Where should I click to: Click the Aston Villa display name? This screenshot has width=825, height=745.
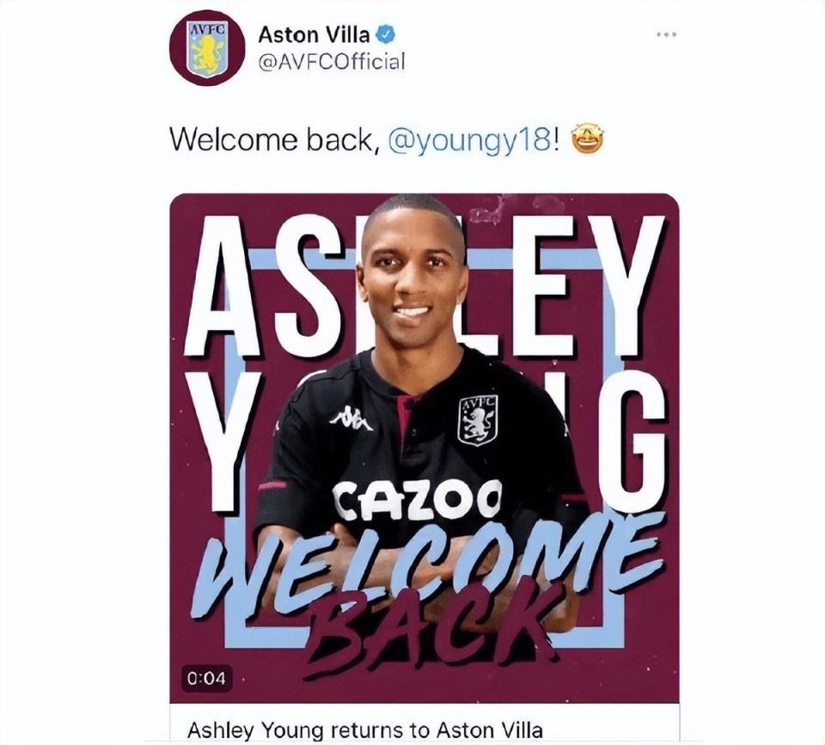point(315,34)
